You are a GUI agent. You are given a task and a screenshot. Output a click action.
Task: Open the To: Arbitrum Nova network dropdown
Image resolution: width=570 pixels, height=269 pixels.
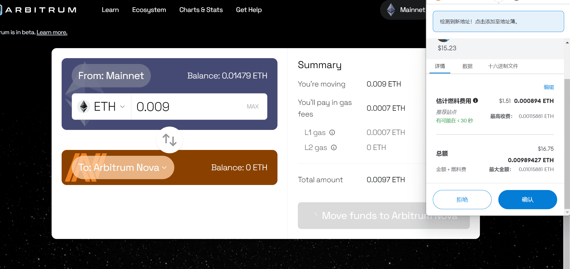pos(123,167)
